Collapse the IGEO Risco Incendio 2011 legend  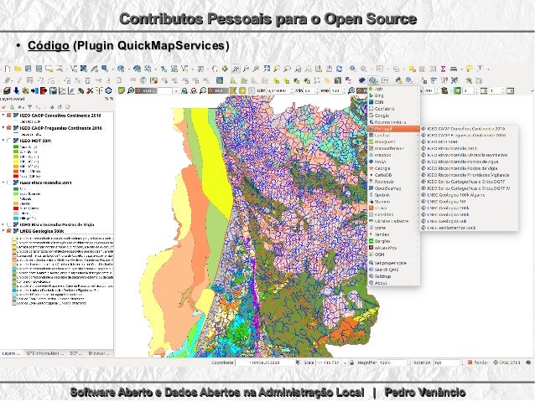[3, 183]
